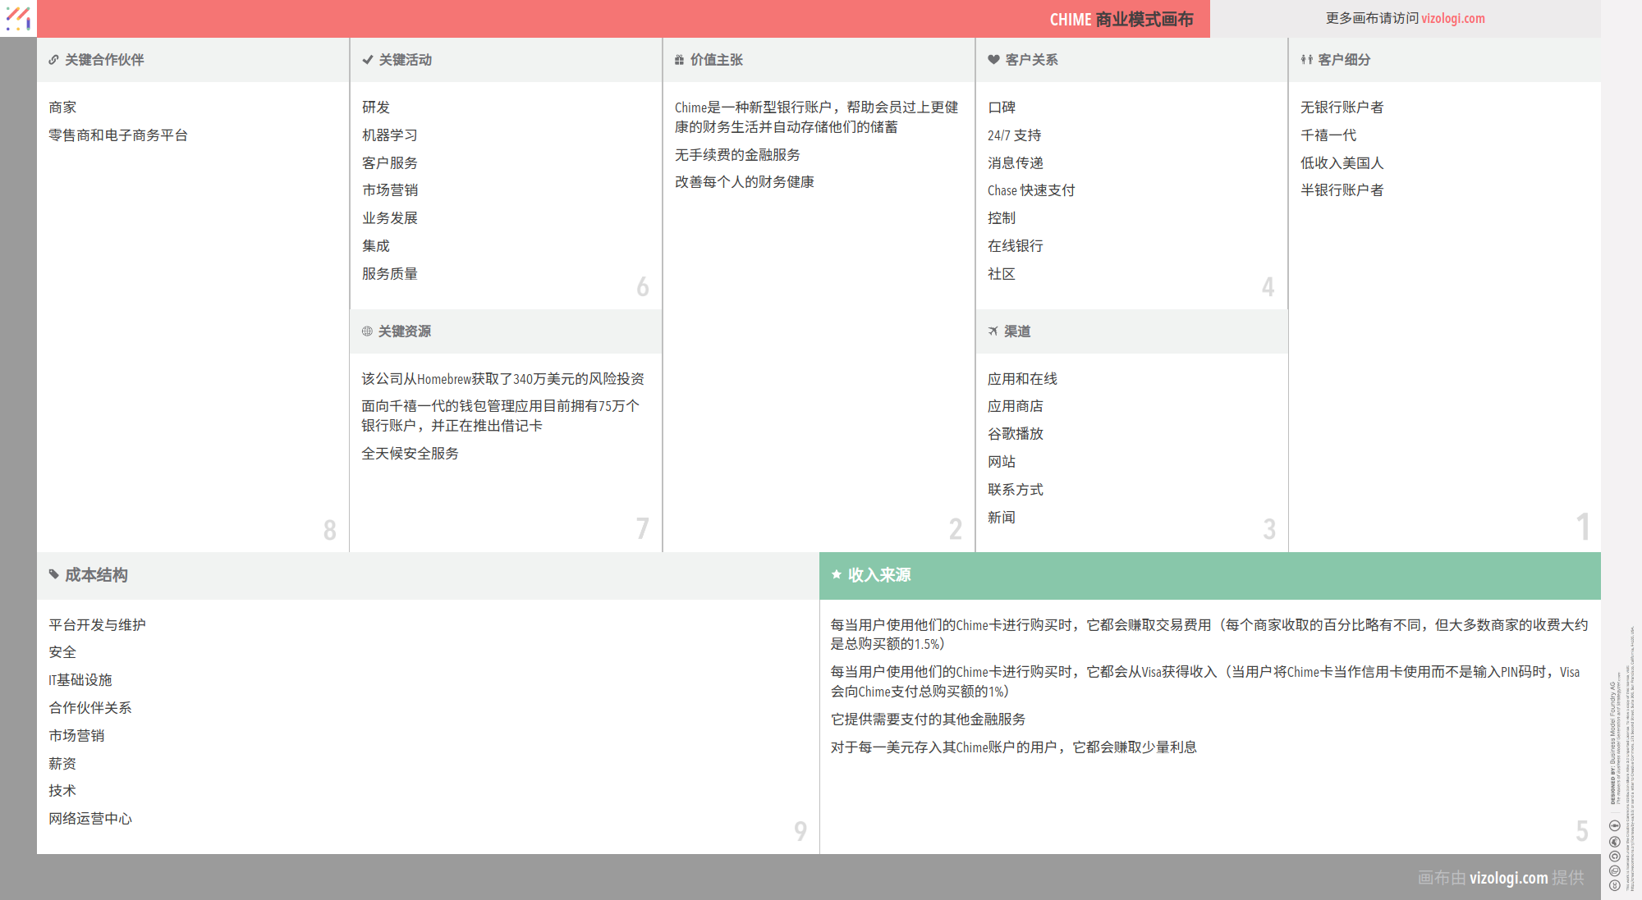This screenshot has height=900, width=1642.
Task: Select the green 收入来源 header bar
Action: tap(1209, 575)
